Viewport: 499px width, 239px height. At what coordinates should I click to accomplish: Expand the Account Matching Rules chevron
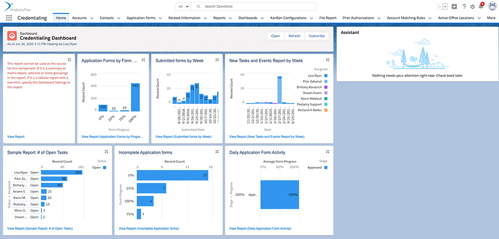tap(430, 18)
